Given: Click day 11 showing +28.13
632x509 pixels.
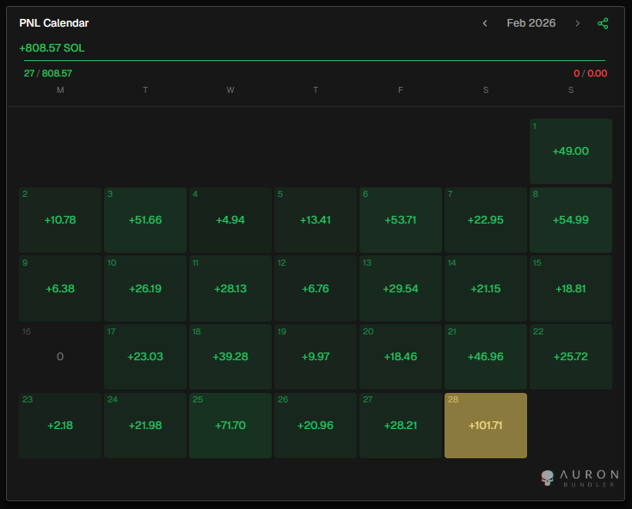Looking at the screenshot, I should [x=230, y=289].
